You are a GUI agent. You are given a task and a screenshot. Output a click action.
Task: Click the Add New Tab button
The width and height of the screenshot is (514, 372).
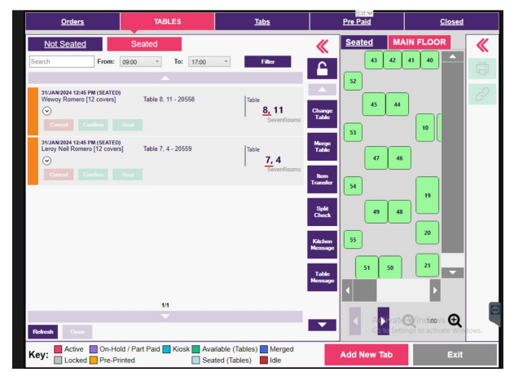click(366, 354)
